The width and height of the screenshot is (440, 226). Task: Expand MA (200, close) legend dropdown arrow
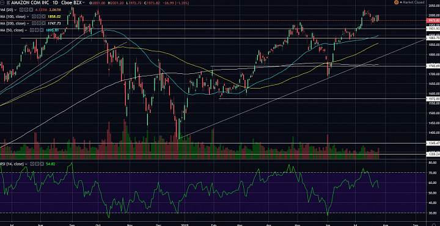point(28,24)
